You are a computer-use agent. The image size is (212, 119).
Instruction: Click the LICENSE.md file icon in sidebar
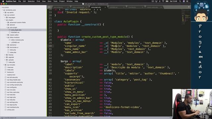10,42
